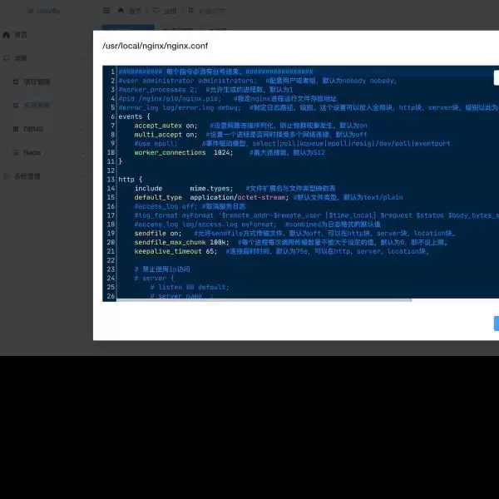Click line 6 'events {' in editor
Viewport: 499px width, 499px height.
coord(134,116)
